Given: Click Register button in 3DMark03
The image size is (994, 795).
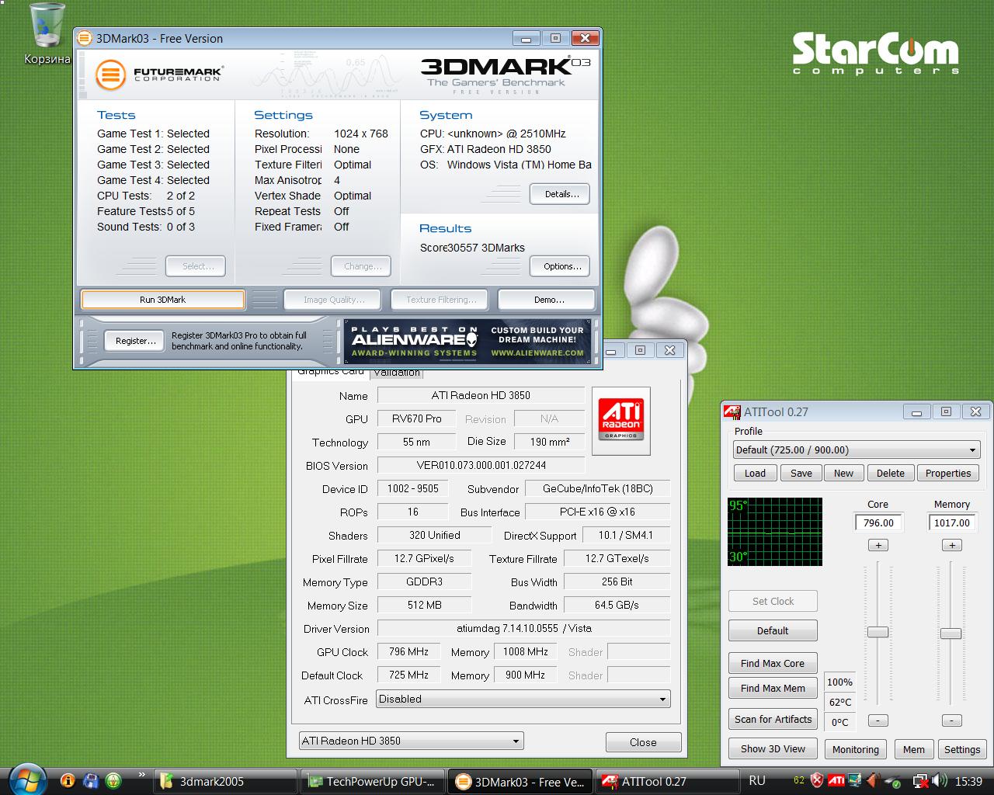Looking at the screenshot, I should [x=135, y=341].
